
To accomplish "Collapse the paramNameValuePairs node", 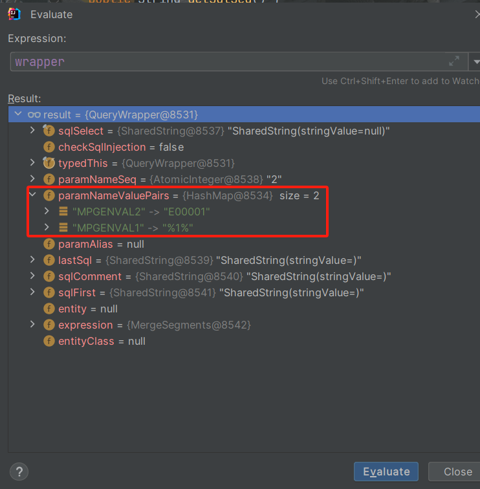I will click(32, 195).
